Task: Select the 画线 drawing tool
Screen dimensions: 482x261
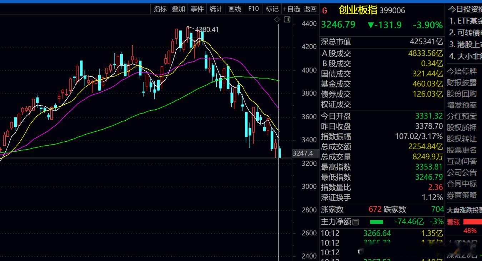Action: (x=235, y=9)
